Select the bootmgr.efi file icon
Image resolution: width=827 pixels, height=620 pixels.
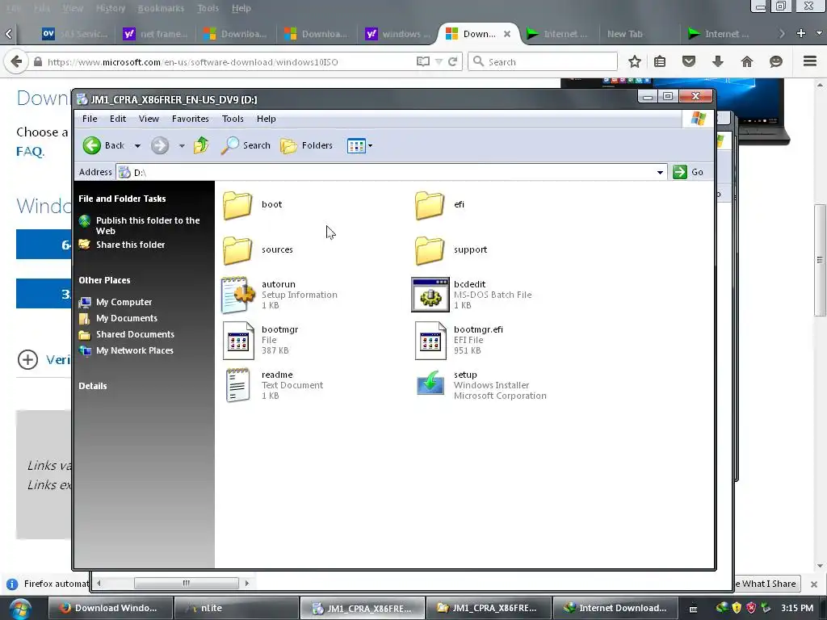tap(430, 341)
